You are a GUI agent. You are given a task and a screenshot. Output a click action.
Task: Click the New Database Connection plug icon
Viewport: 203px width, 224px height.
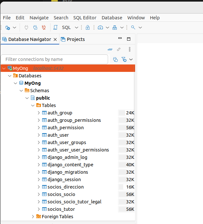pos(7,27)
